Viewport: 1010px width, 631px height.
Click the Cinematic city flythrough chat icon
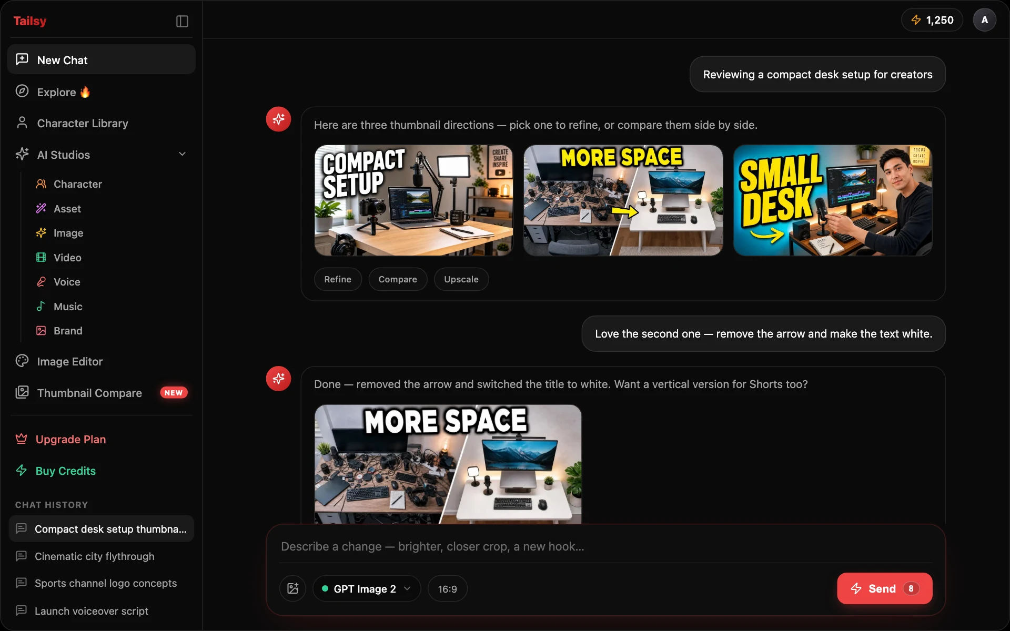22,556
